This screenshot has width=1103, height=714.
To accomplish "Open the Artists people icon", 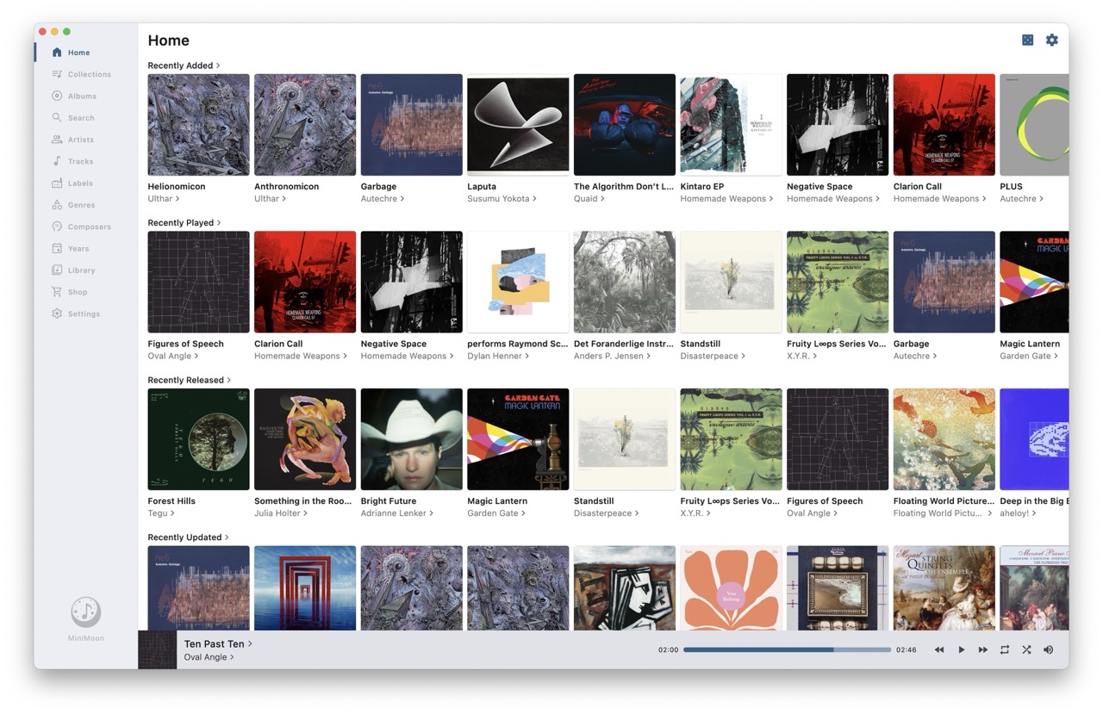I will [x=57, y=140].
